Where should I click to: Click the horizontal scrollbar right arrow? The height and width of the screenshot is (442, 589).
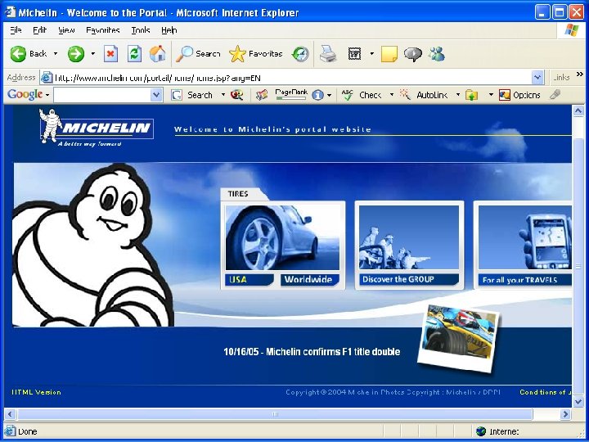(565, 414)
